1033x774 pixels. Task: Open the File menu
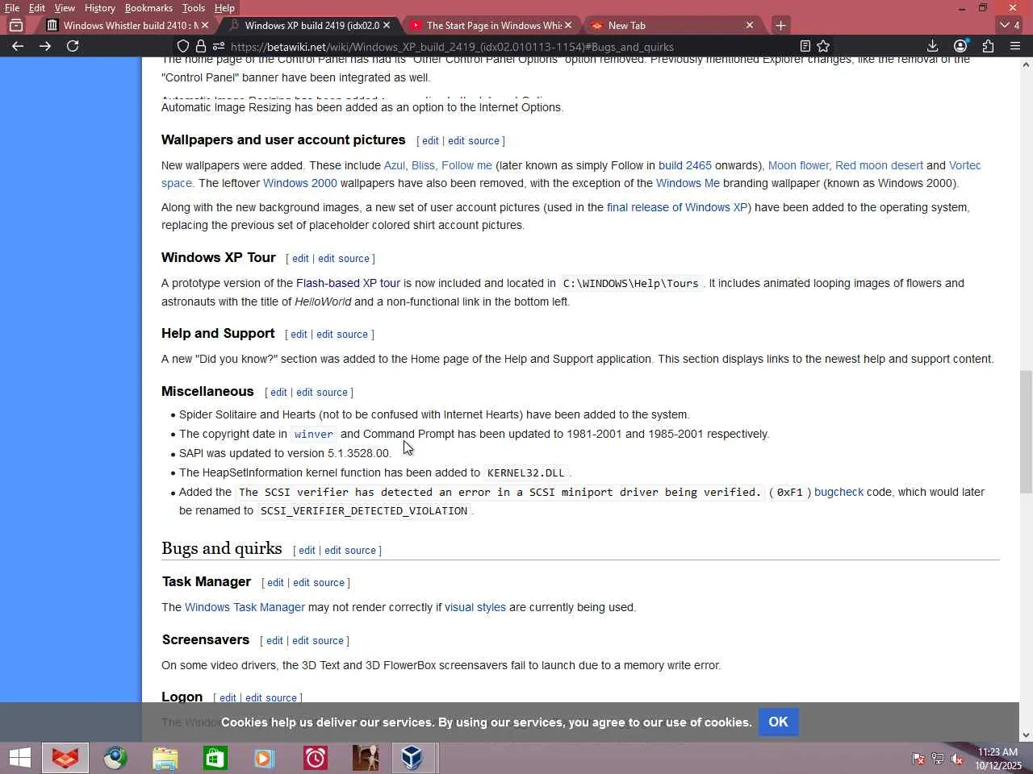12,8
